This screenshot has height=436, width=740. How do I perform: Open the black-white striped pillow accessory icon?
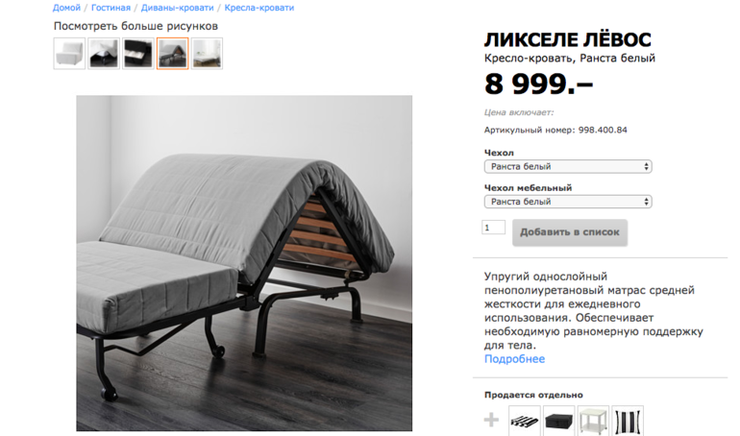(628, 421)
